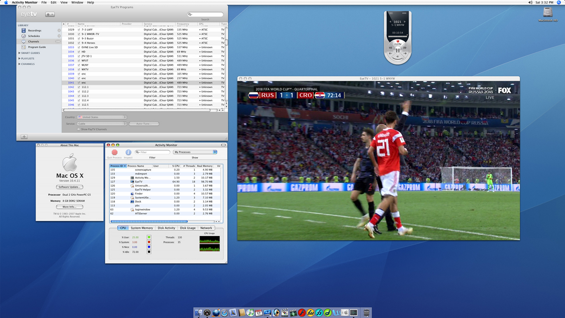Screen dimensions: 565x318
Task: Open Safari from the Dock
Action: tap(225, 313)
